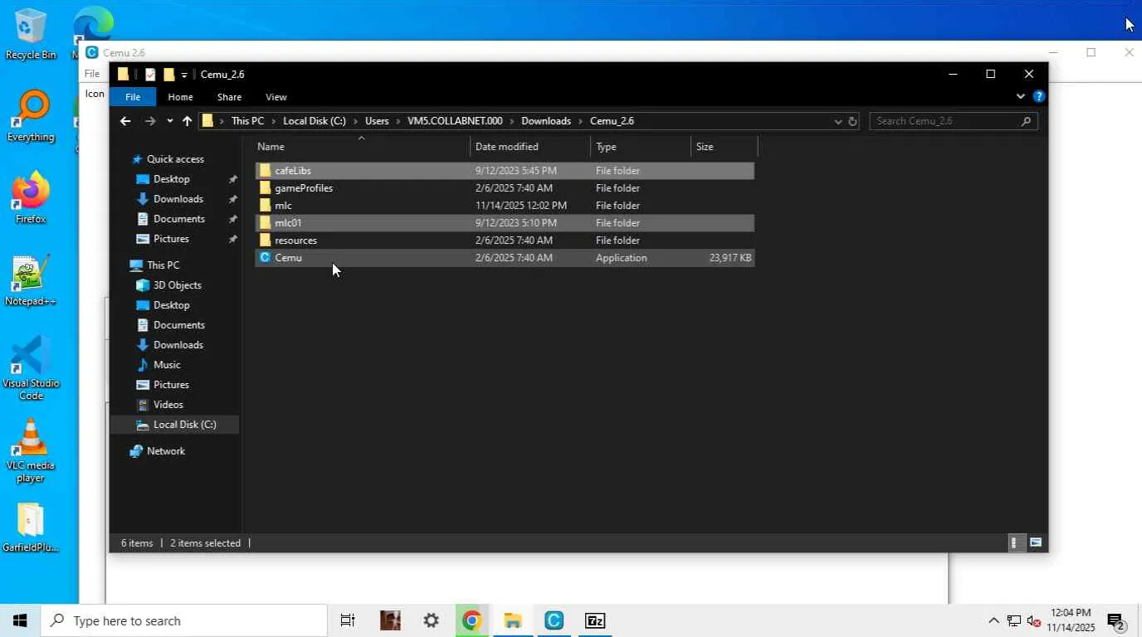Open File Explorer help
Viewport: 1142px width, 637px height.
pos(1038,96)
